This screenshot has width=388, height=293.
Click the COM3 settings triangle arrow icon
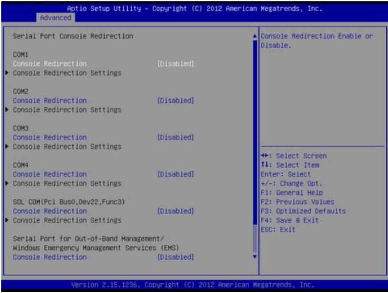(x=7, y=146)
